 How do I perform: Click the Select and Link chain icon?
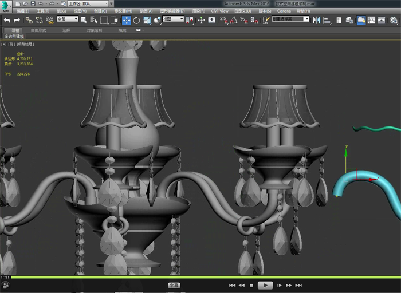pos(29,20)
